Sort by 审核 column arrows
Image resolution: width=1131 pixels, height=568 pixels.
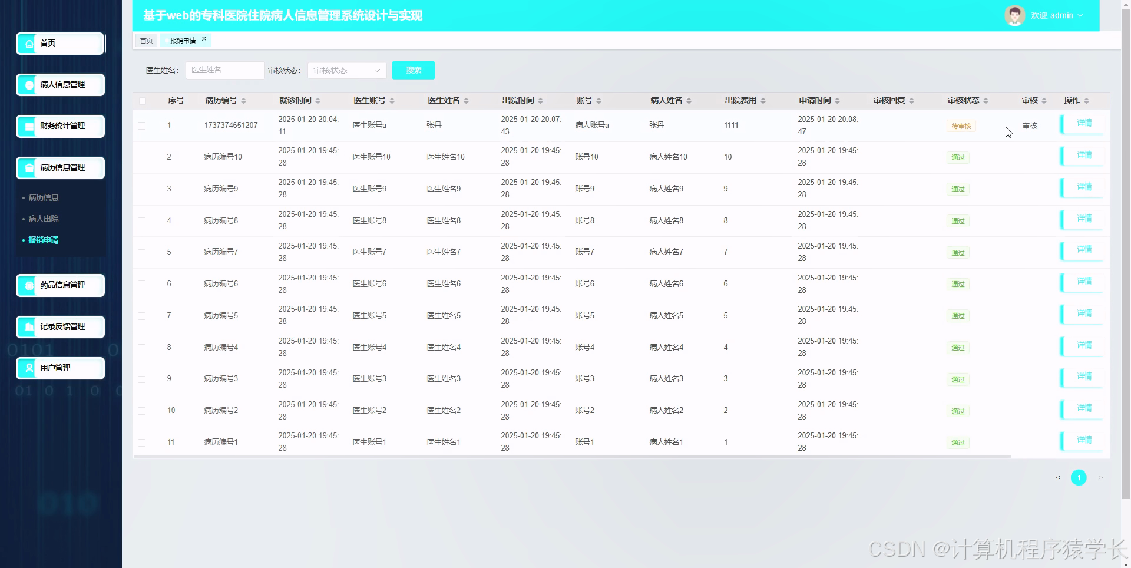(1044, 101)
